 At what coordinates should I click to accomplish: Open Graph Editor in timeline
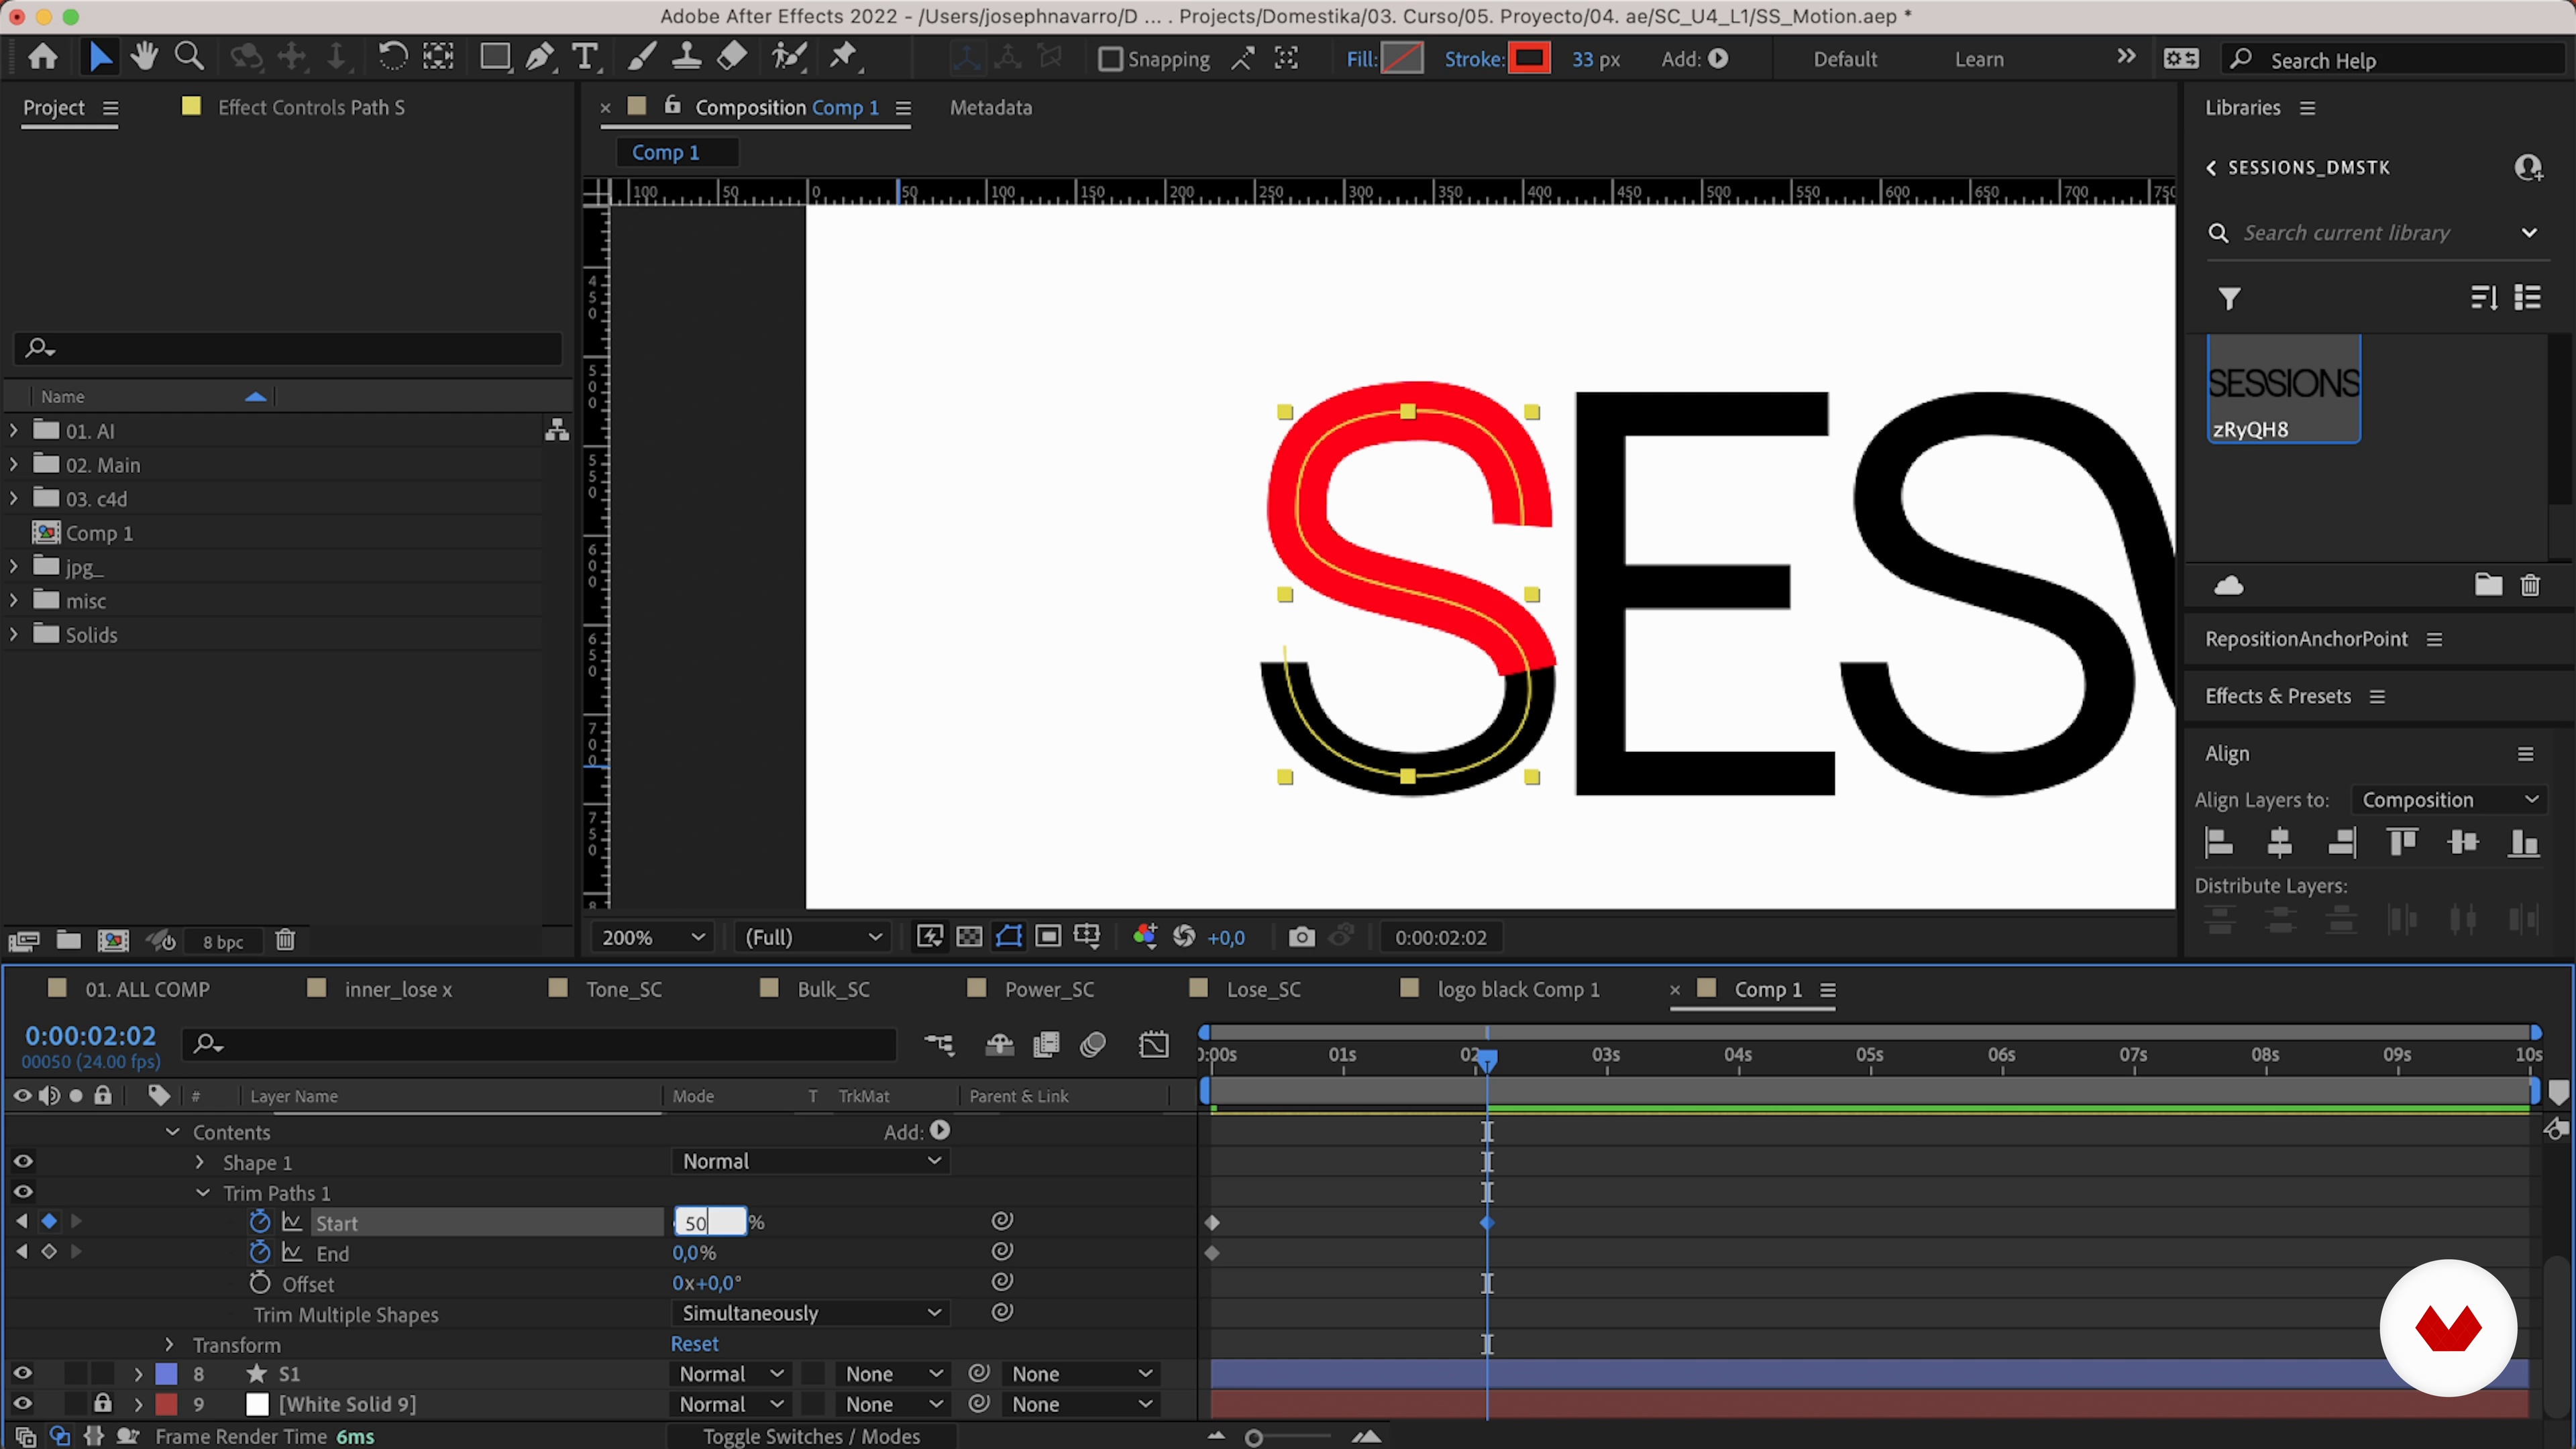pos(1153,1045)
